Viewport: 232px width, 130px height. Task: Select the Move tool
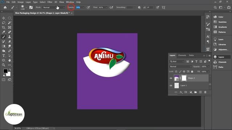4,18
